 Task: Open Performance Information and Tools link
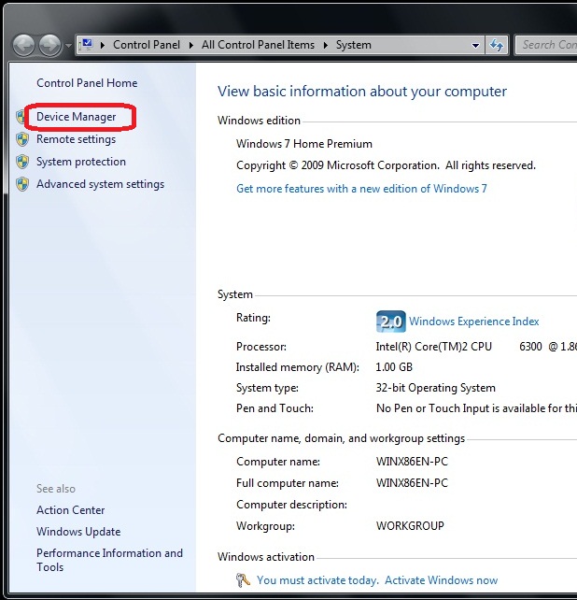[109, 560]
